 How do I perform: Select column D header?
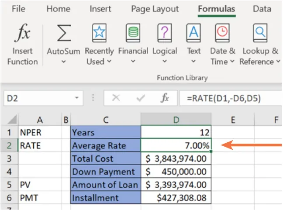[176, 119]
